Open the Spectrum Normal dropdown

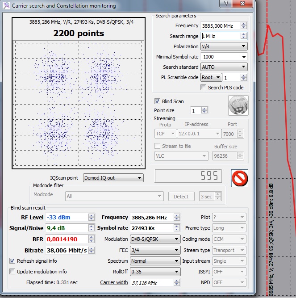tap(155, 261)
